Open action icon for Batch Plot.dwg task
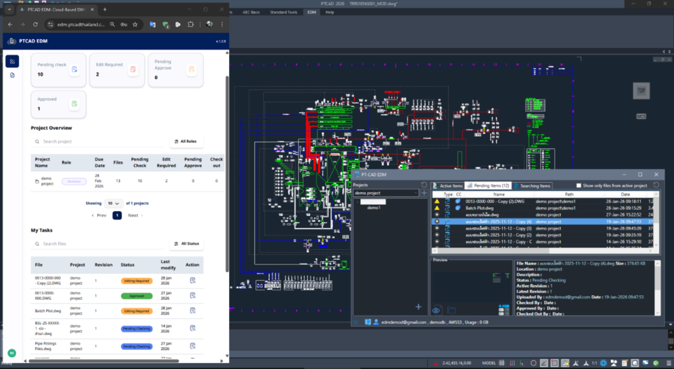 click(192, 311)
